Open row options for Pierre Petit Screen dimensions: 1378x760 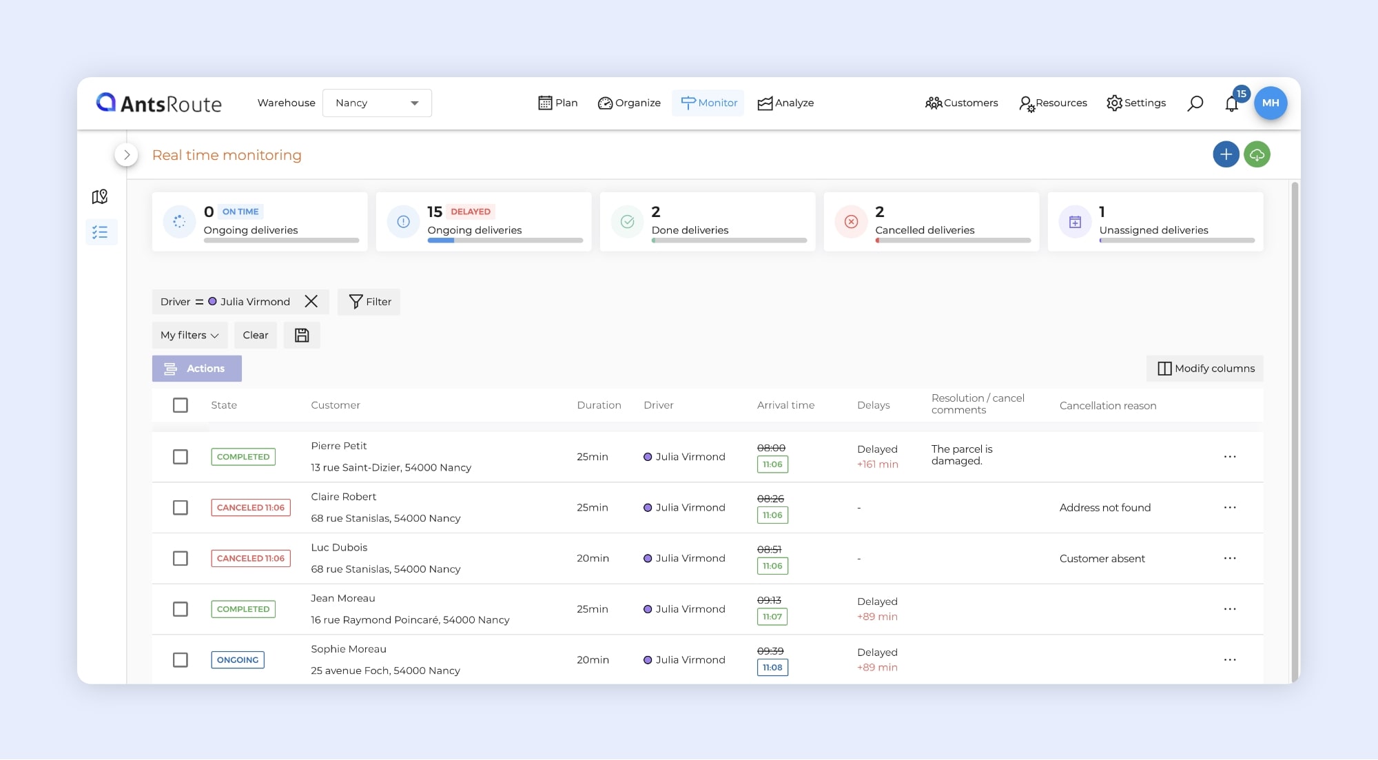point(1230,457)
